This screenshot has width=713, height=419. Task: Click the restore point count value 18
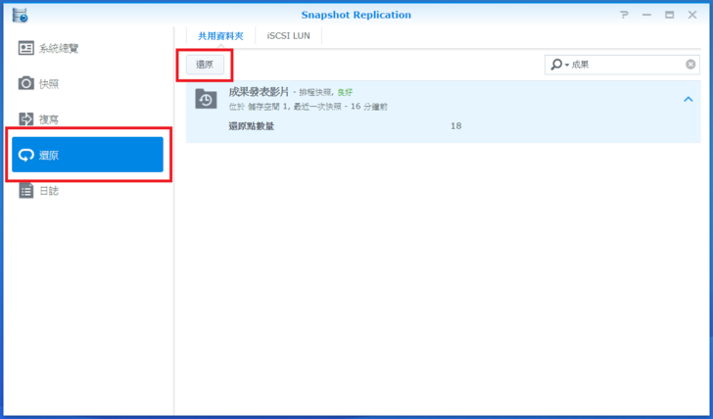coord(456,126)
